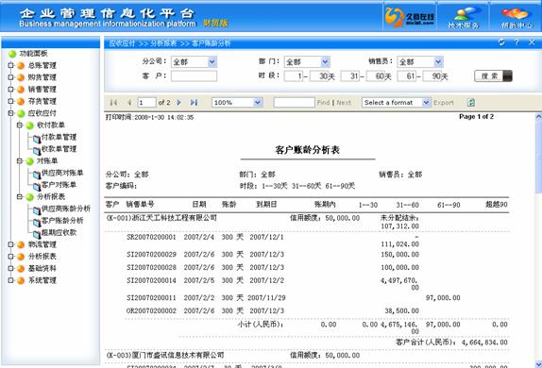542x368 pixels.
Task: Click the report refresh icon beside Export
Action: [471, 103]
